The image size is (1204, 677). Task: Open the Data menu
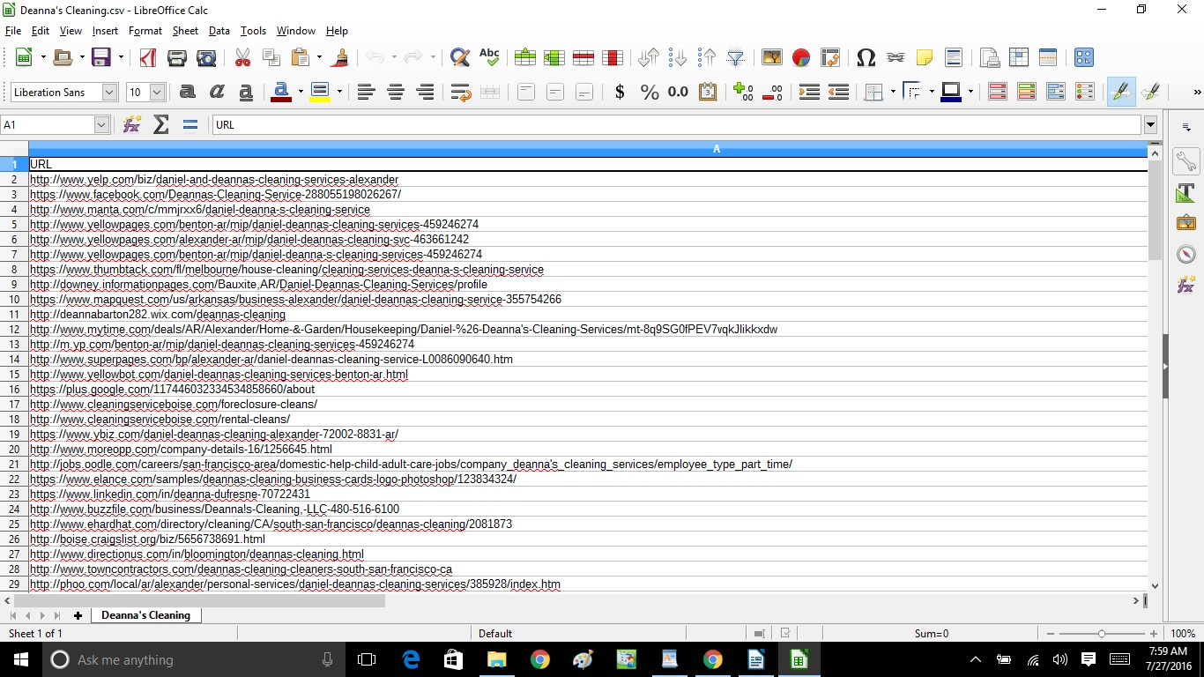219,31
